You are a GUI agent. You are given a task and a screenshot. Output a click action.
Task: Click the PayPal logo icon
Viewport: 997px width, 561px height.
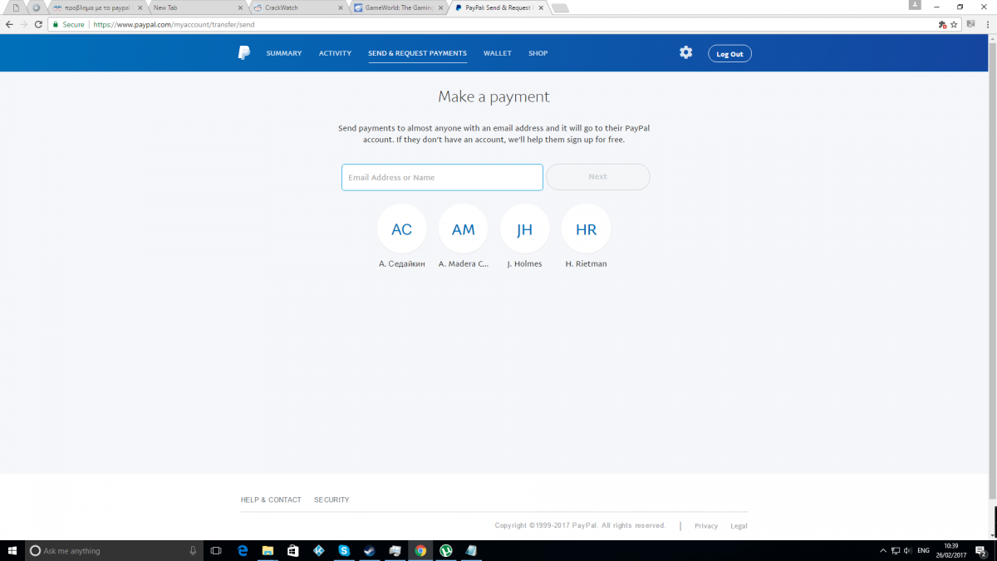[243, 53]
